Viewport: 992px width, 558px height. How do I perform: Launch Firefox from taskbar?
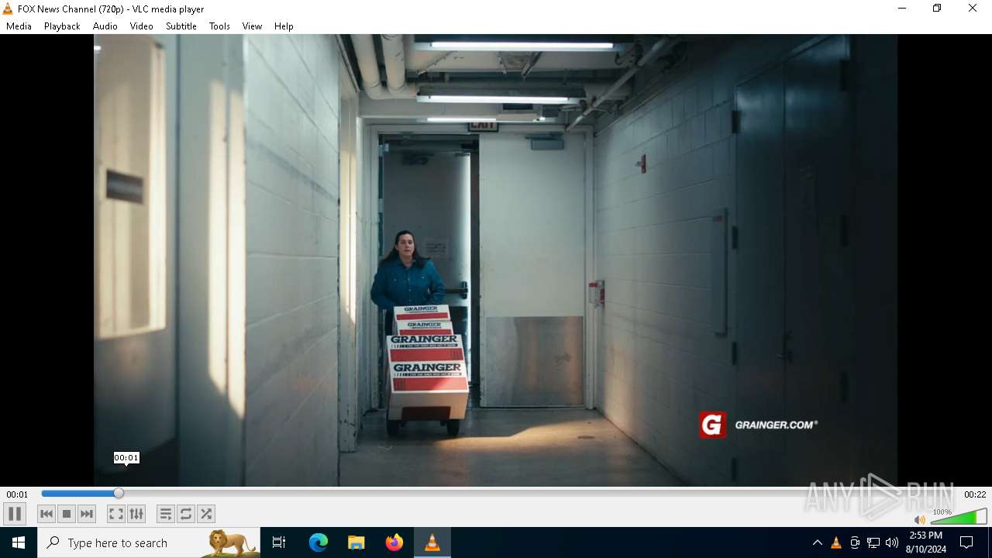394,542
